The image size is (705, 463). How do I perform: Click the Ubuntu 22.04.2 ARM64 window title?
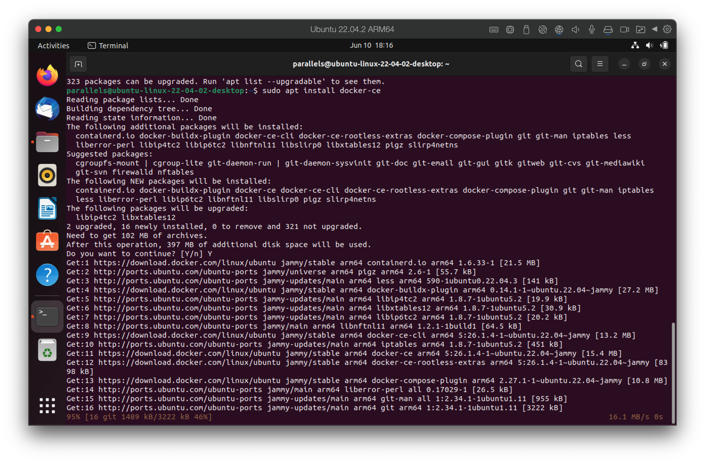point(352,29)
